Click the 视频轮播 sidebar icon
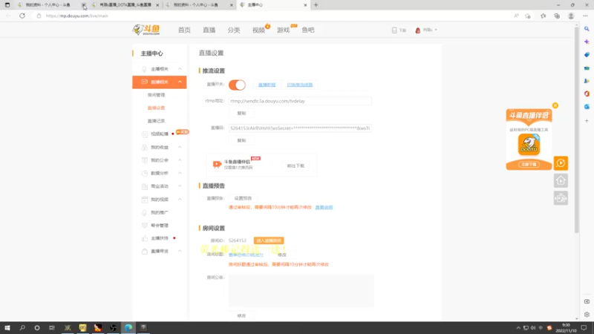594x334 pixels. pos(144,134)
